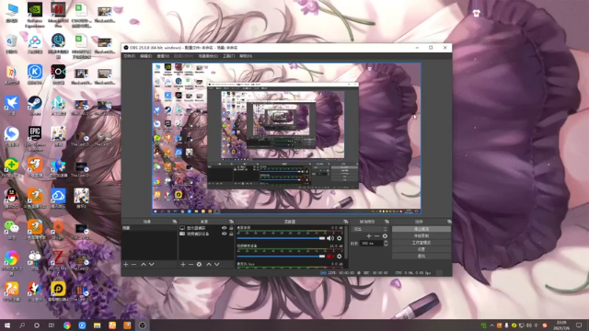The height and width of the screenshot is (331, 589).
Task: Toggle the lock on the display capture source
Action: [231, 228]
